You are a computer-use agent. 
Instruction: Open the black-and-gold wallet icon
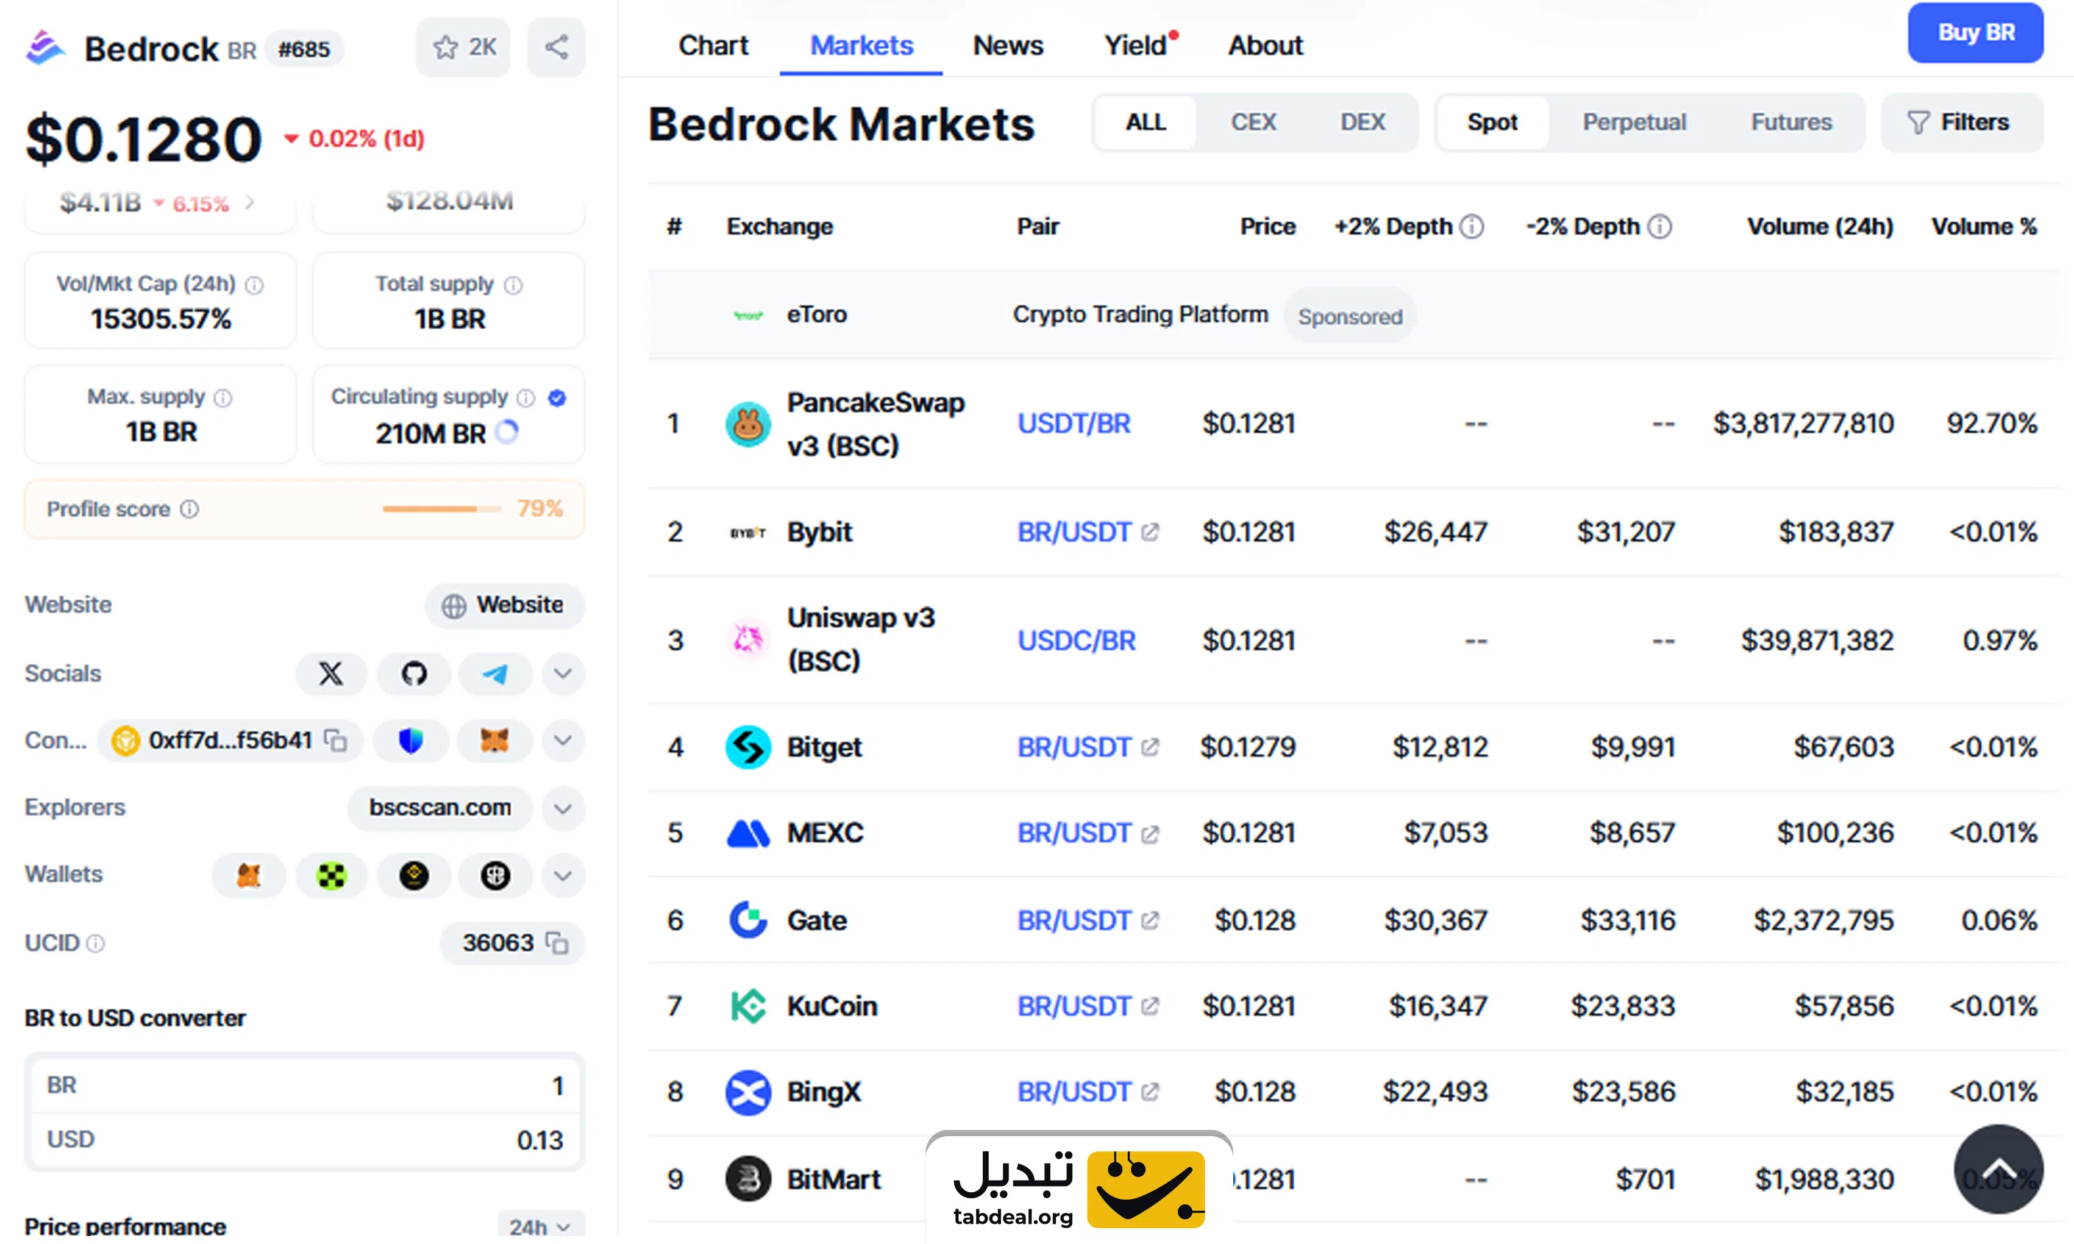pos(414,876)
